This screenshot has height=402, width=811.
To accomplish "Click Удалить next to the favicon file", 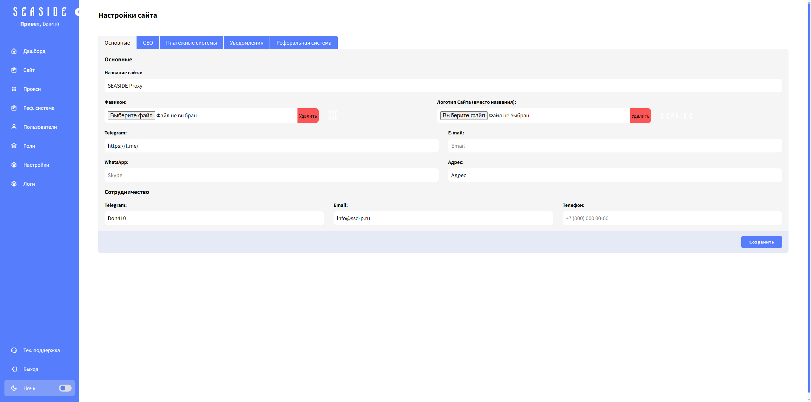I will coord(308,116).
